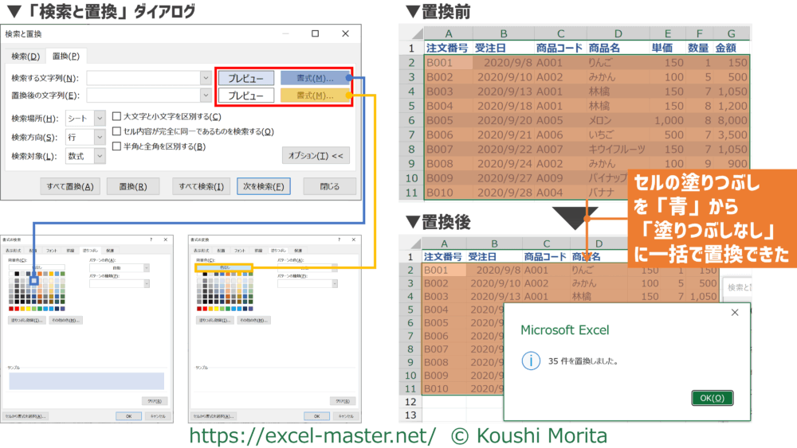
Task: Pick the highlighted light blue swatch in 書式の検索
Action: coord(34,280)
